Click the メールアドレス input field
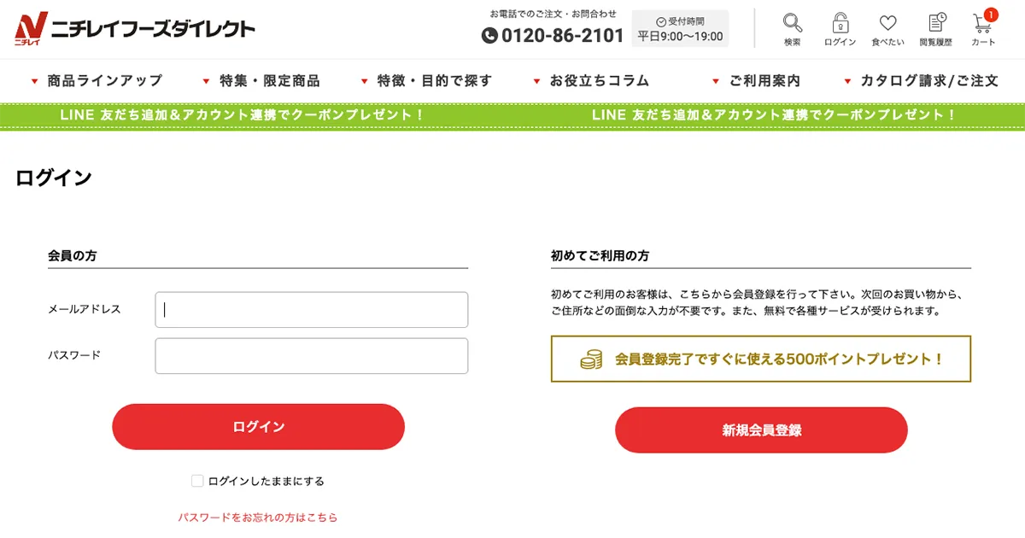 point(311,309)
